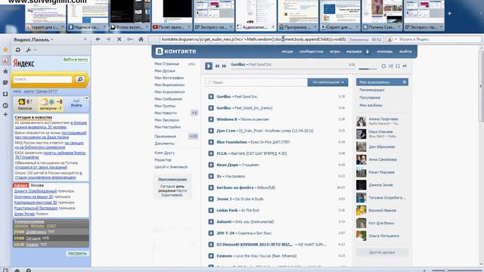The image size is (484, 272).
Task: Click the browser address bar
Action: [254, 39]
